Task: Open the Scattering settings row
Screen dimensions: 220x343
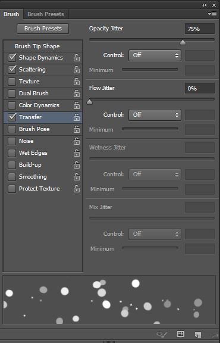Action: click(x=43, y=70)
